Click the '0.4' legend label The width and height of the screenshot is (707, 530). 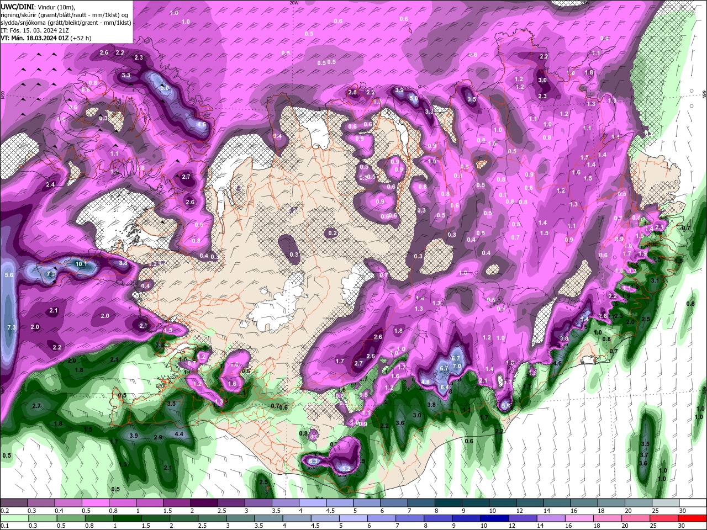(x=58, y=511)
